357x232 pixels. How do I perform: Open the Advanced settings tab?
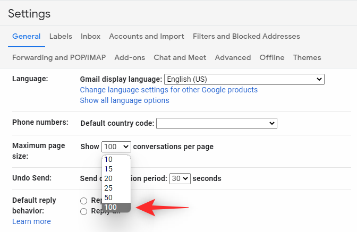click(233, 57)
